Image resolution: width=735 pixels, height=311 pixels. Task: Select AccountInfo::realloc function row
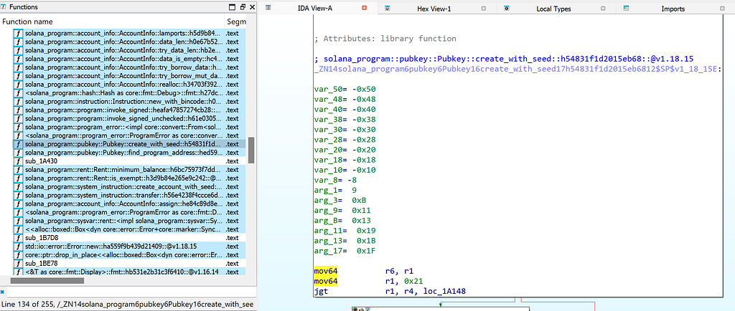click(x=129, y=84)
